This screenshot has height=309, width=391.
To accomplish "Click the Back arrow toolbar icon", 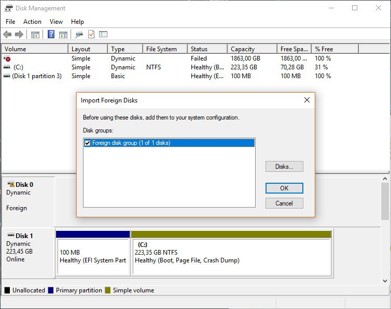I will click(7, 34).
